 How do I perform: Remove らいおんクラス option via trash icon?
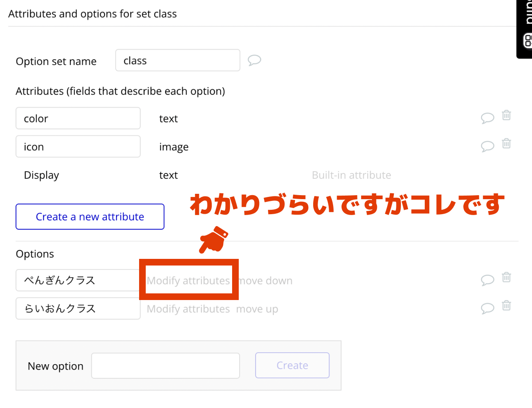(x=506, y=305)
